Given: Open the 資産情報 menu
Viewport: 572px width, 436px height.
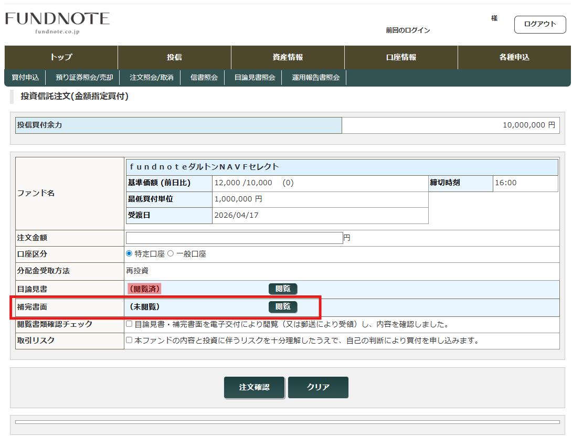Looking at the screenshot, I should tap(288, 57).
